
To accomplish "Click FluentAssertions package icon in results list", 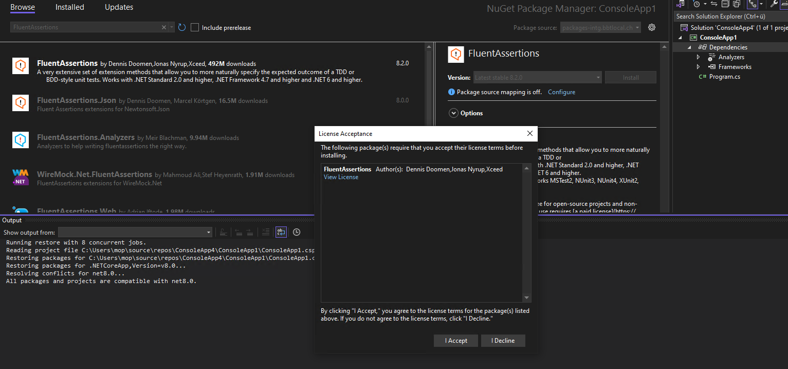I will [21, 65].
